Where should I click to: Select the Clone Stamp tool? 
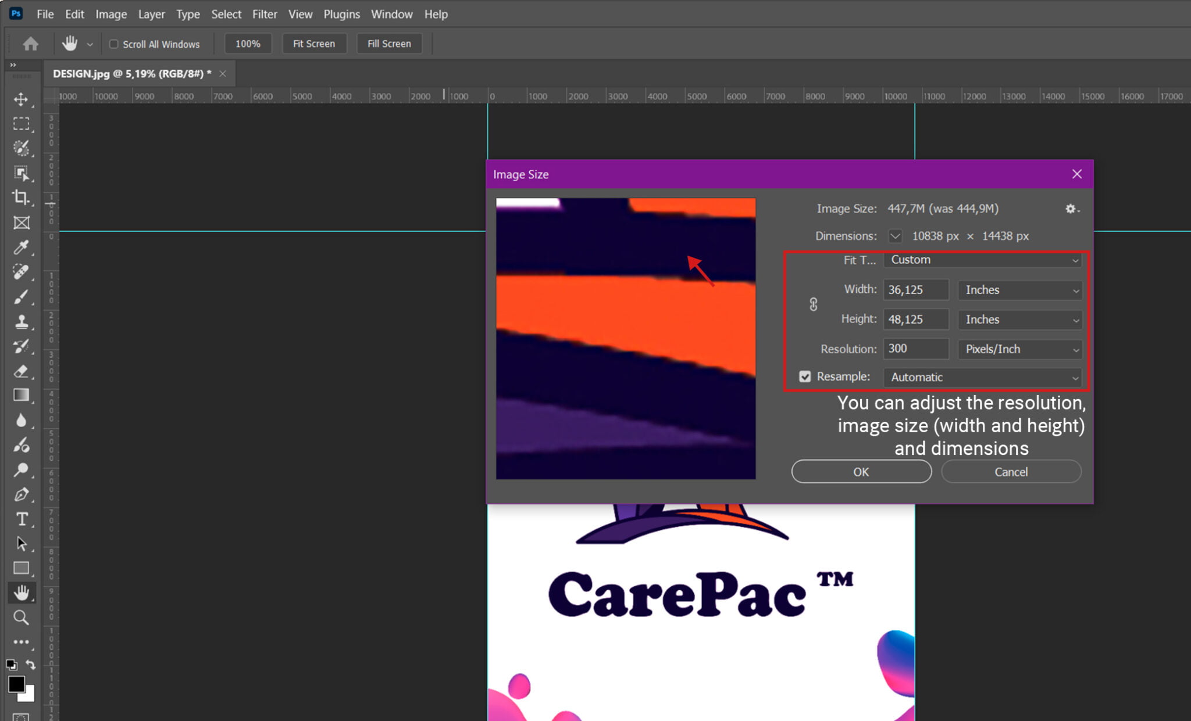(23, 321)
